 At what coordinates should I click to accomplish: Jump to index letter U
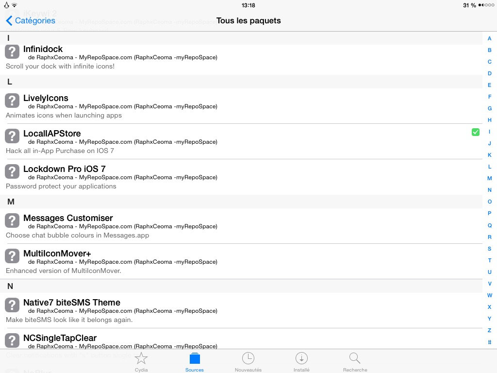click(489, 272)
